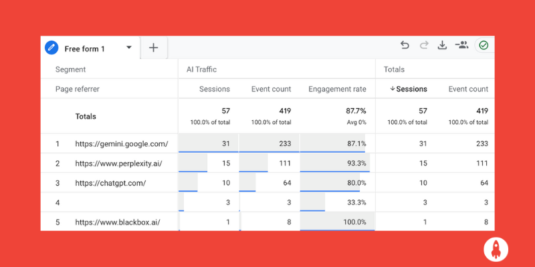Viewport: 535px width, 267px height.
Task: Sort by Event count under AI Traffic
Action: [272, 89]
